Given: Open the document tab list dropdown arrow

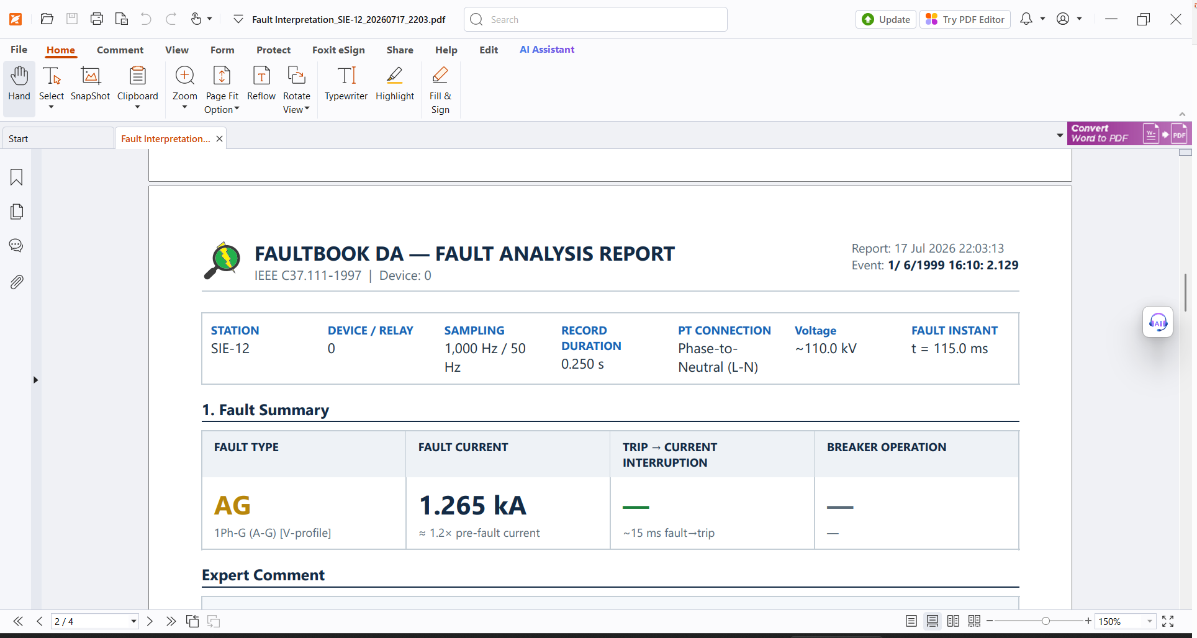Looking at the screenshot, I should coord(1060,135).
